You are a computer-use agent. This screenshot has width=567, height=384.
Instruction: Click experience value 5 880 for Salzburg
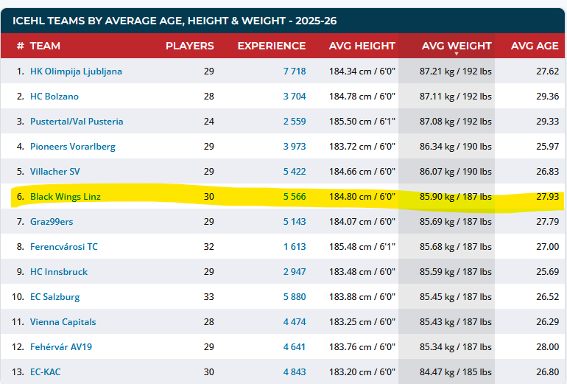coord(294,296)
